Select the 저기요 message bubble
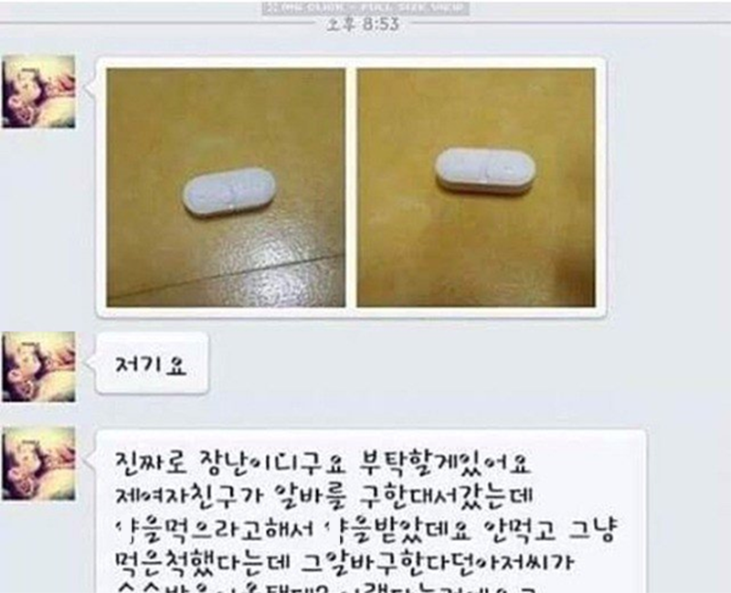Viewport: 731px width, 593px height. click(x=152, y=364)
